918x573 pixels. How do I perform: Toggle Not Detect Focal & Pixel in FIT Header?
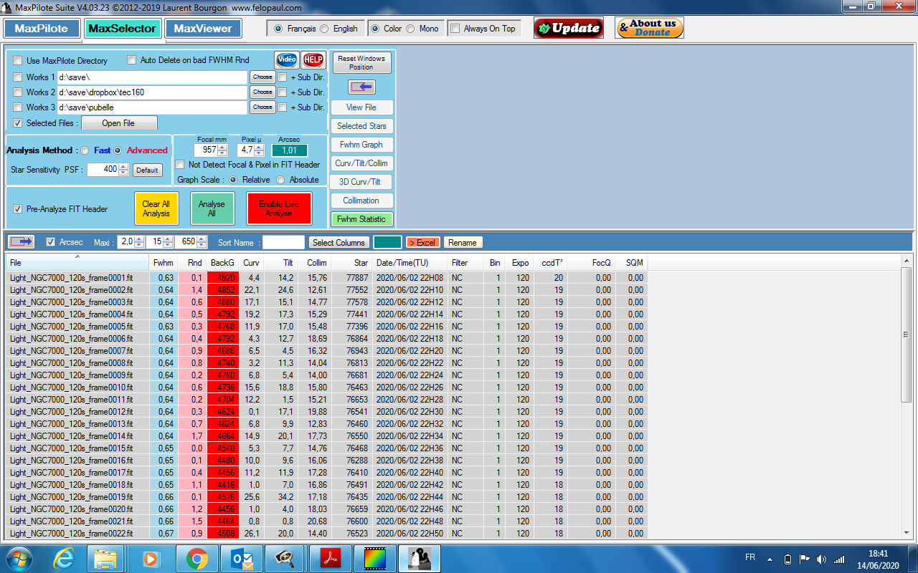tap(181, 165)
